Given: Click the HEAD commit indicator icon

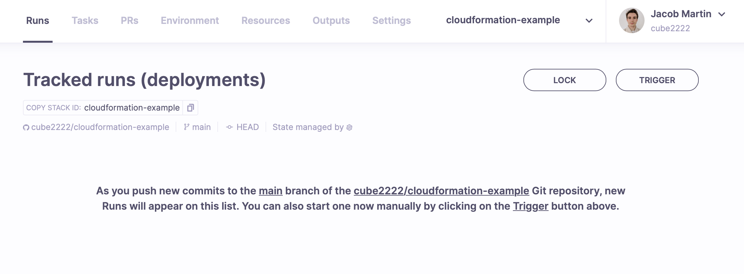Looking at the screenshot, I should pyautogui.click(x=230, y=127).
